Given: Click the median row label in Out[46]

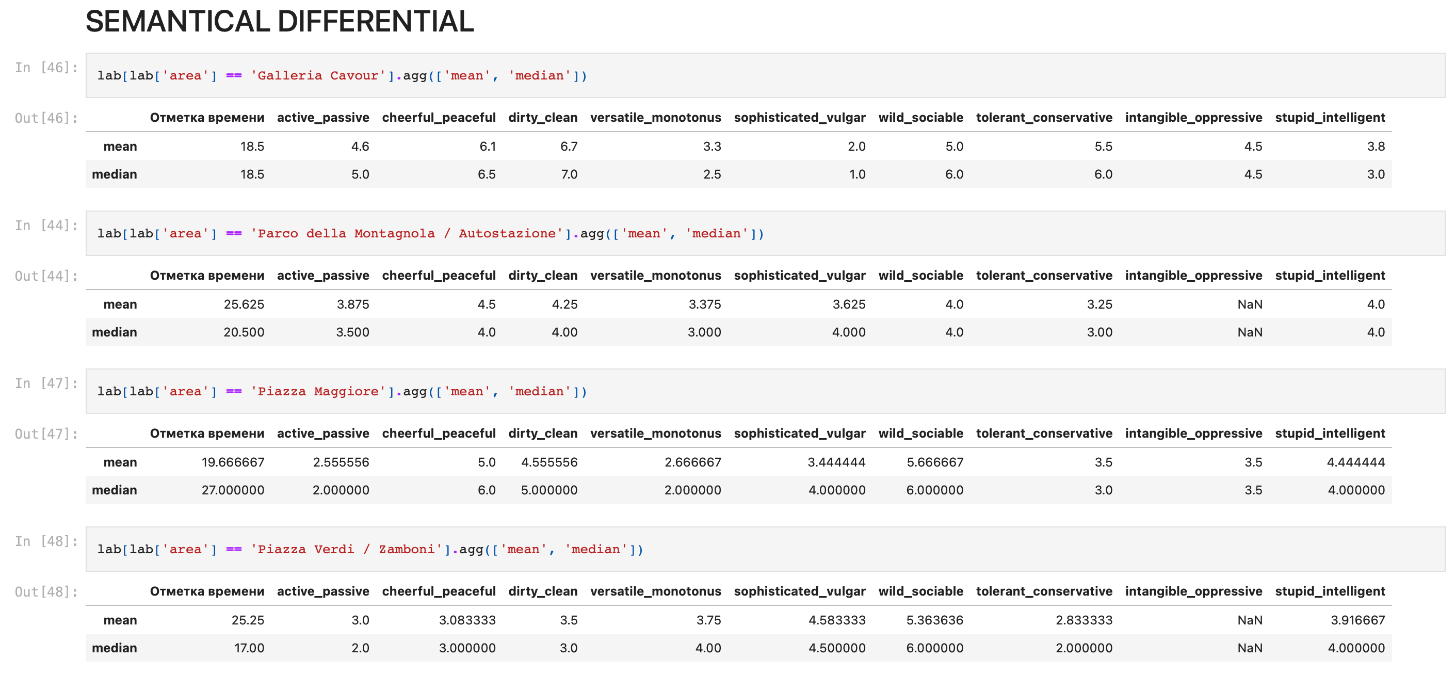Looking at the screenshot, I should 115,174.
